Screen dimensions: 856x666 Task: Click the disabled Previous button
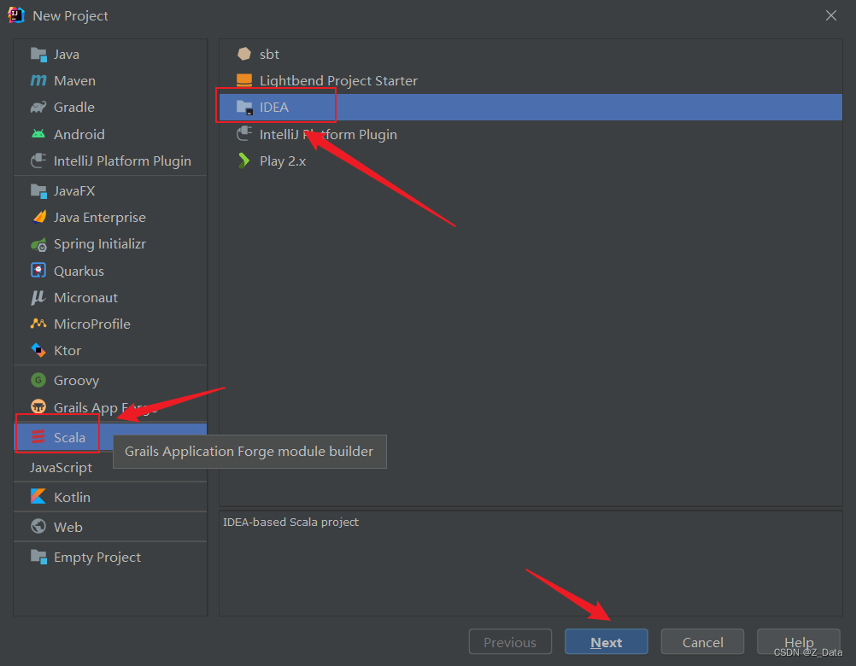(x=510, y=642)
